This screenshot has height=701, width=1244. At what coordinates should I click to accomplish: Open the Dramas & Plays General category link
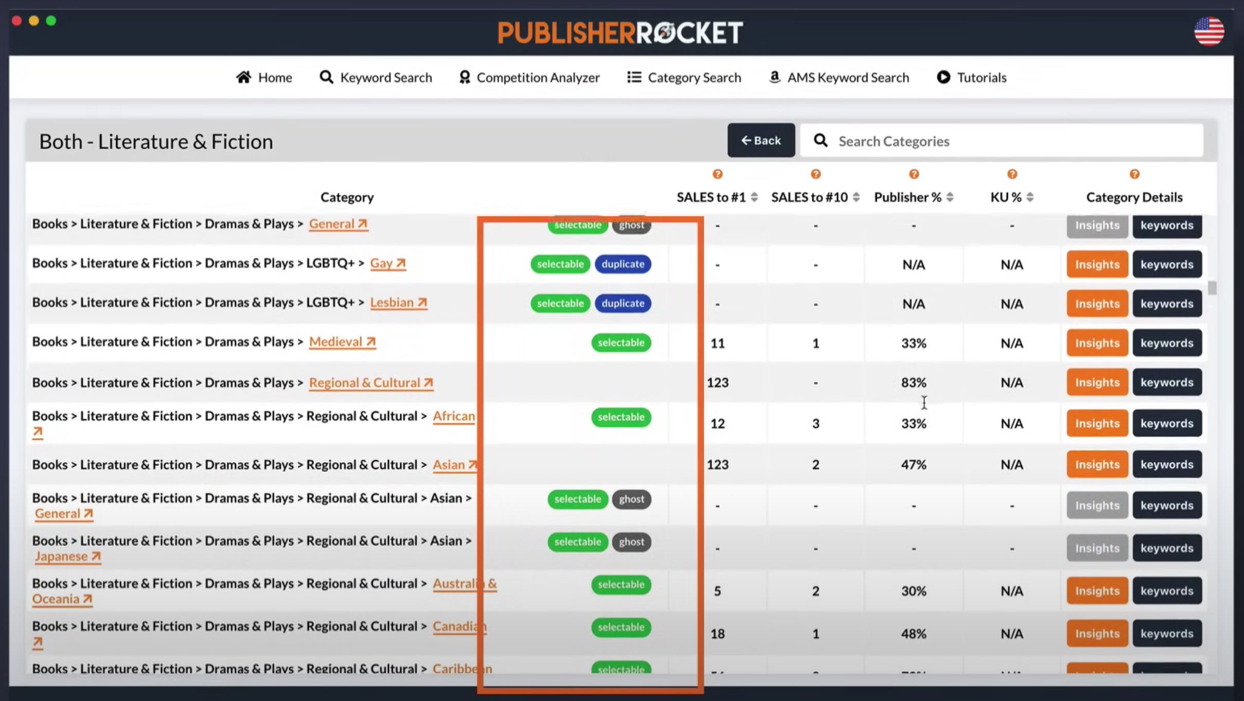[338, 224]
